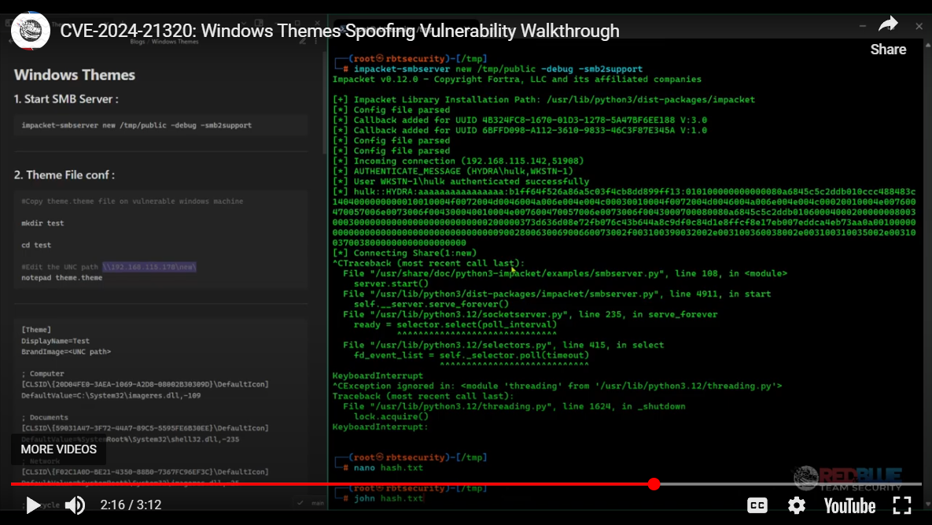Click the impacket-smbserver command in the notes code box

pos(136,125)
